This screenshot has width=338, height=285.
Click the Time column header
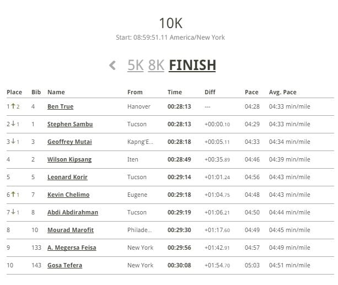pyautogui.click(x=175, y=92)
